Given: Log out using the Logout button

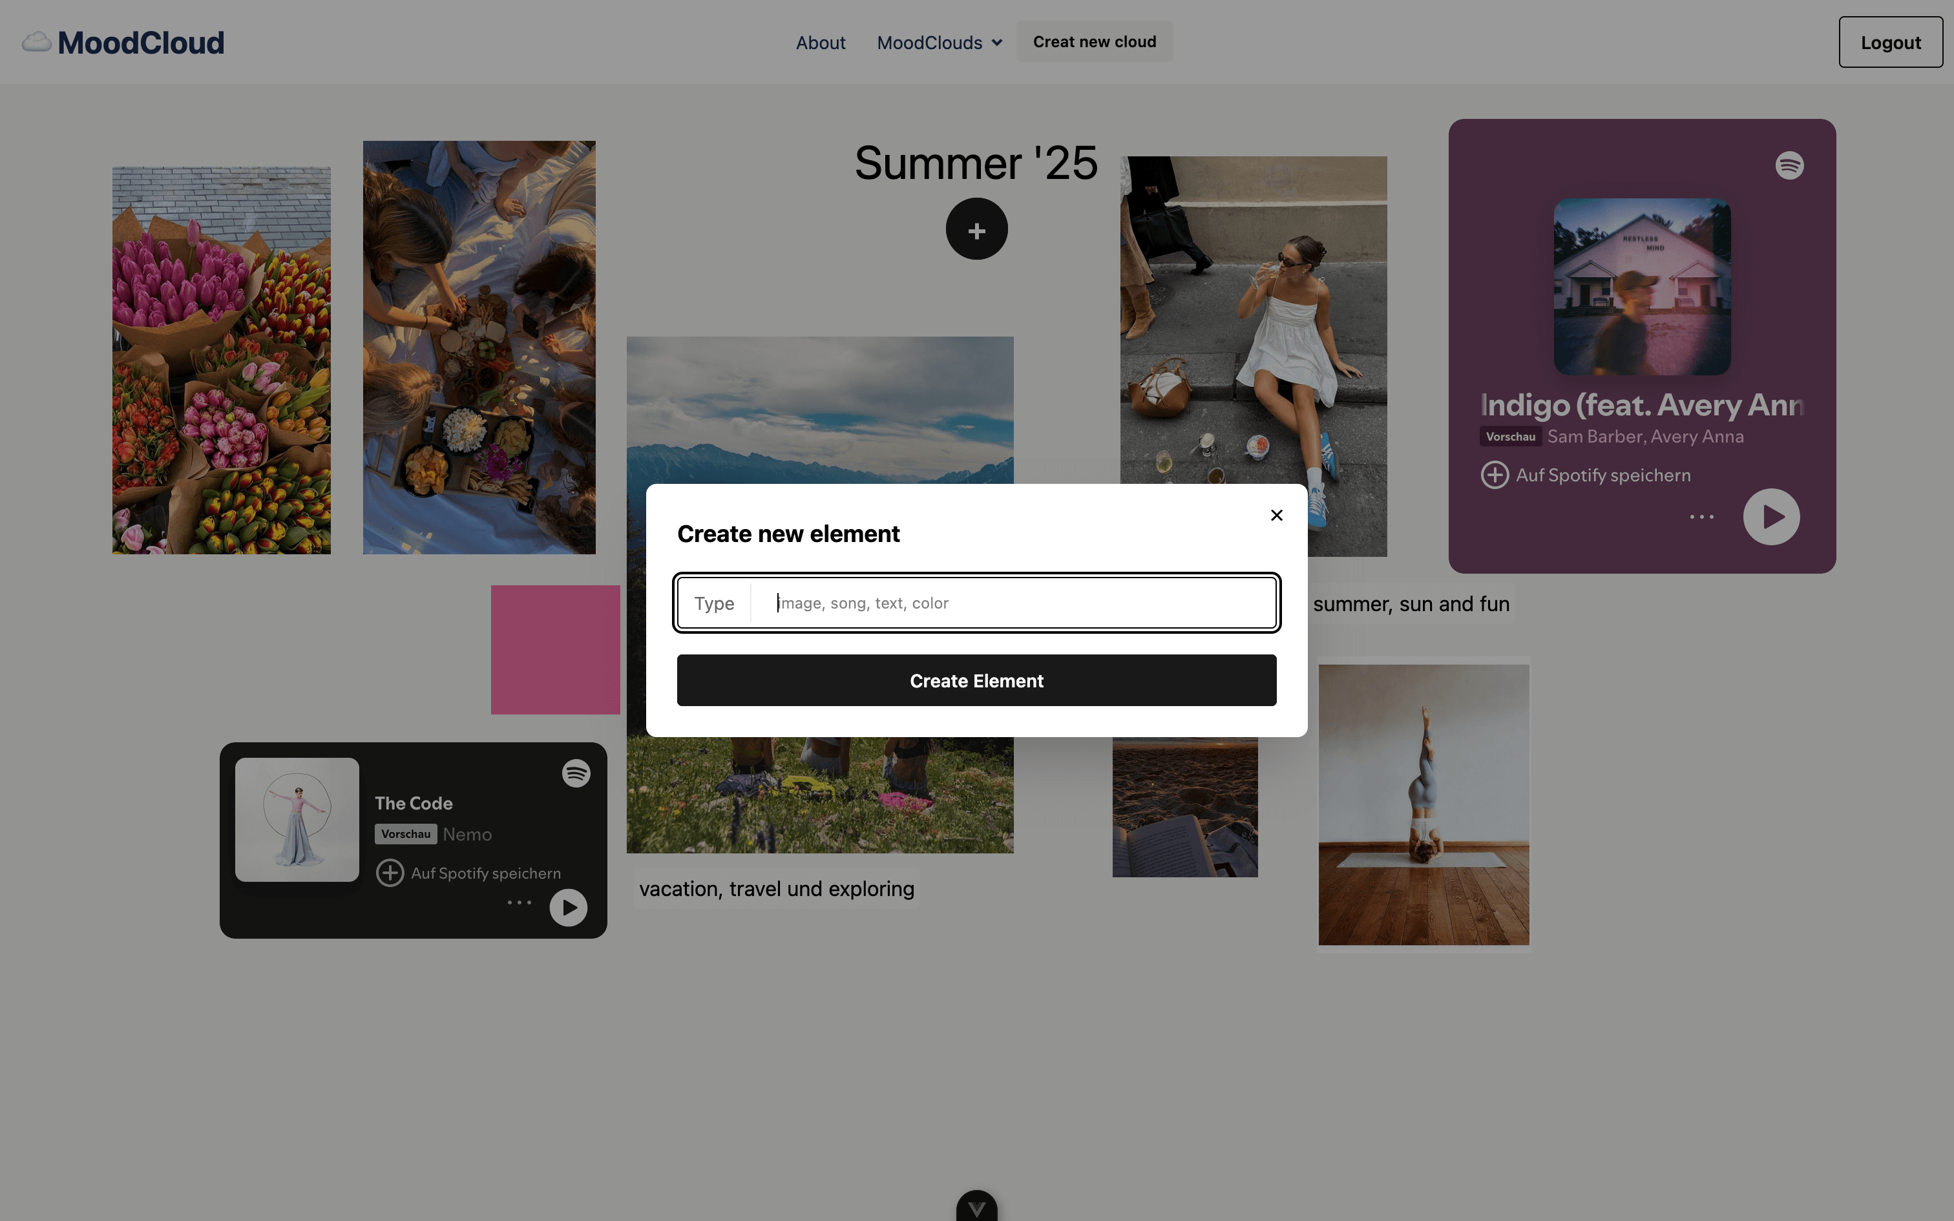Looking at the screenshot, I should [1890, 42].
